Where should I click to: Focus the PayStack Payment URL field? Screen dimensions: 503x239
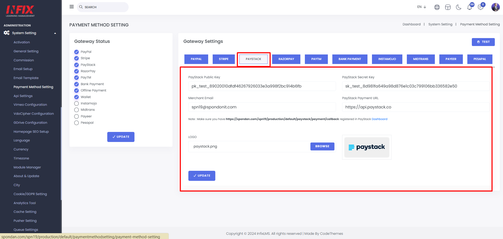point(416,107)
